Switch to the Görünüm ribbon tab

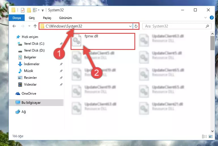[65, 18]
